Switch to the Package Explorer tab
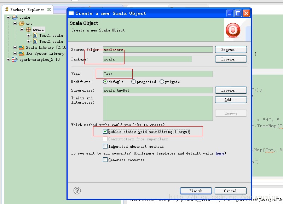283x204 pixels. pyautogui.click(x=28, y=10)
